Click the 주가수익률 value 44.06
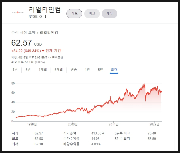The image size is (180, 153). point(96,139)
